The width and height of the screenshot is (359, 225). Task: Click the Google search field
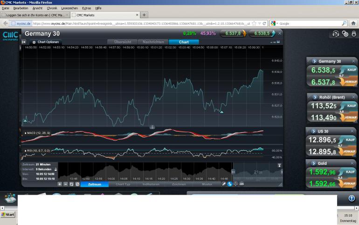tap(310, 23)
